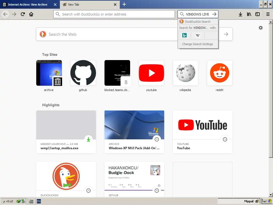Click history clock icon on Windows XP card
The height and width of the screenshot is (205, 273).
(x=157, y=139)
